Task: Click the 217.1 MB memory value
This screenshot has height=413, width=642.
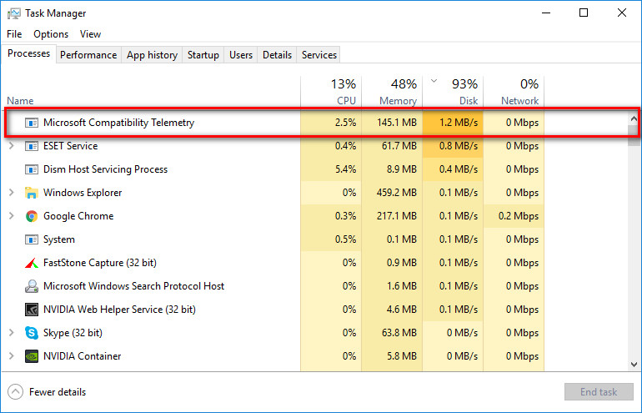Action: click(396, 216)
